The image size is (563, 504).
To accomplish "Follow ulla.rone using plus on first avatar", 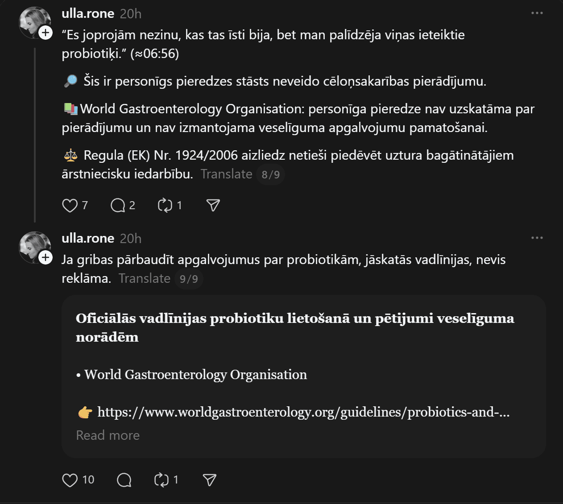I will coord(46,33).
